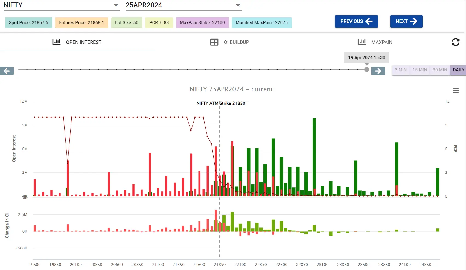
Task: Click the Lot Size 50 chip
Action: pos(127,22)
